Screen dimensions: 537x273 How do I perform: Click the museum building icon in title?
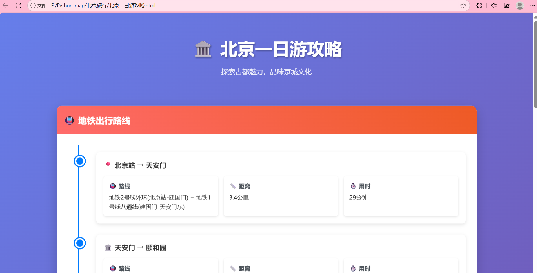(x=203, y=49)
